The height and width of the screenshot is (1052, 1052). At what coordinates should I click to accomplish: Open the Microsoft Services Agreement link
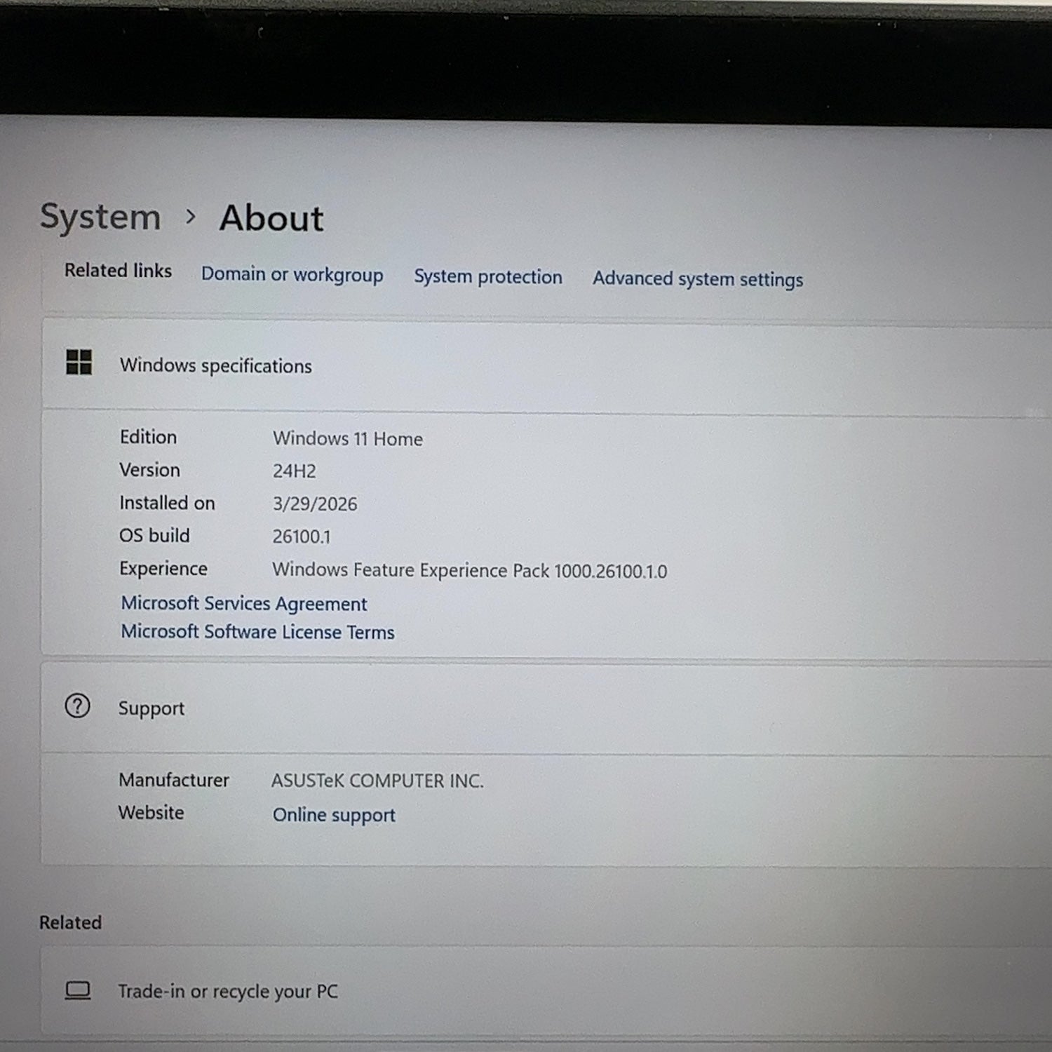point(244,603)
